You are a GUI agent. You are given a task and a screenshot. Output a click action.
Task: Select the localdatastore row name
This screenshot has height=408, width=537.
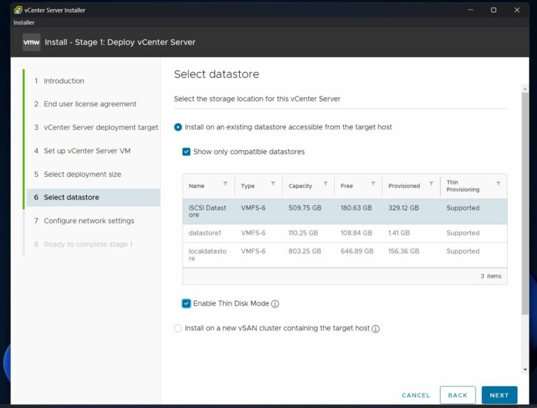coord(208,255)
